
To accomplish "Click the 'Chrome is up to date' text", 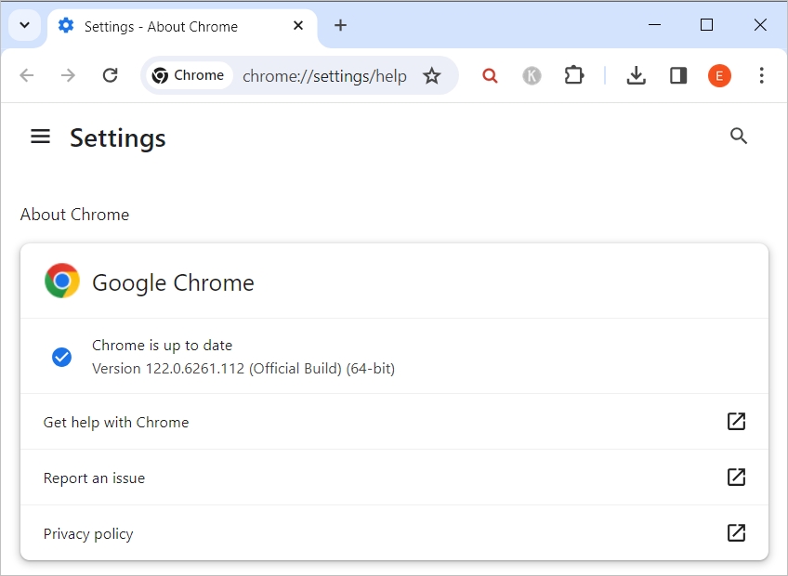I will coord(162,346).
